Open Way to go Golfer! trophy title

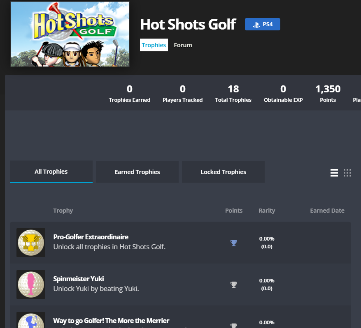(x=111, y=321)
